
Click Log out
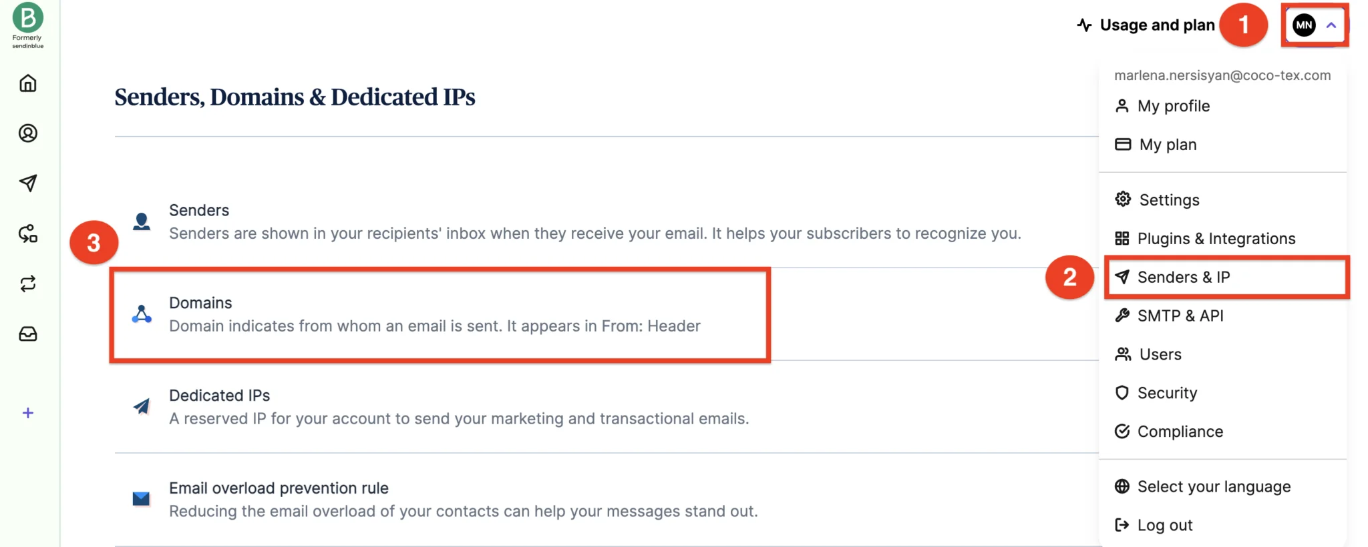point(1154,526)
